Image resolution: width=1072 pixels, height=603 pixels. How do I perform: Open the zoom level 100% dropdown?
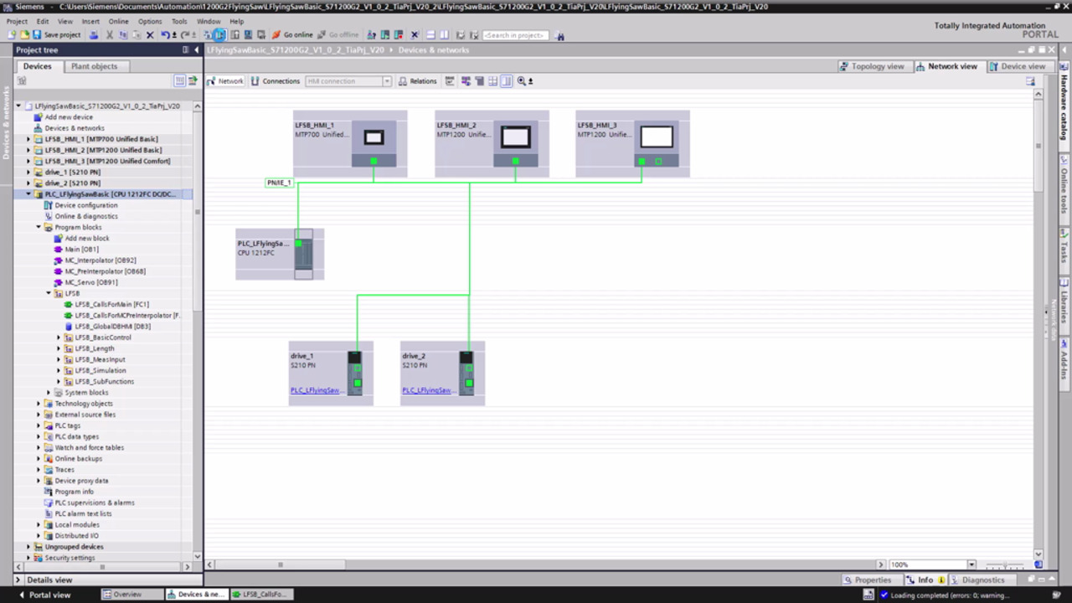click(x=971, y=564)
